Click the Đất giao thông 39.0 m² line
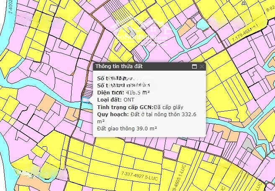Viewport: 275px width, 191px height. pyautogui.click(x=127, y=128)
